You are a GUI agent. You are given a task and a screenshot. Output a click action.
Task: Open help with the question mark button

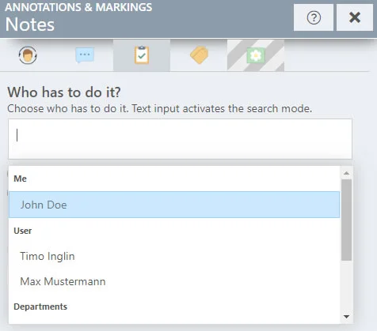(314, 17)
